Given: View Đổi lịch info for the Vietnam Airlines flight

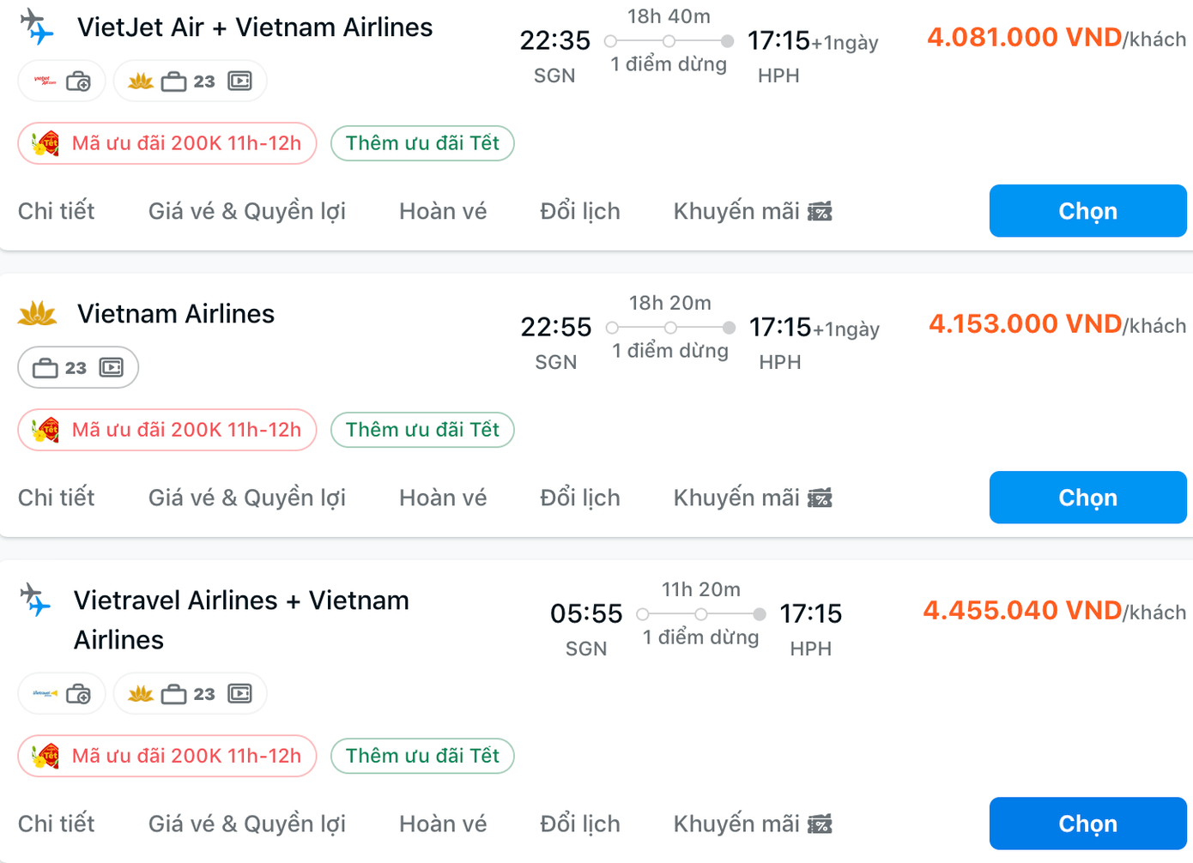Looking at the screenshot, I should tap(580, 498).
